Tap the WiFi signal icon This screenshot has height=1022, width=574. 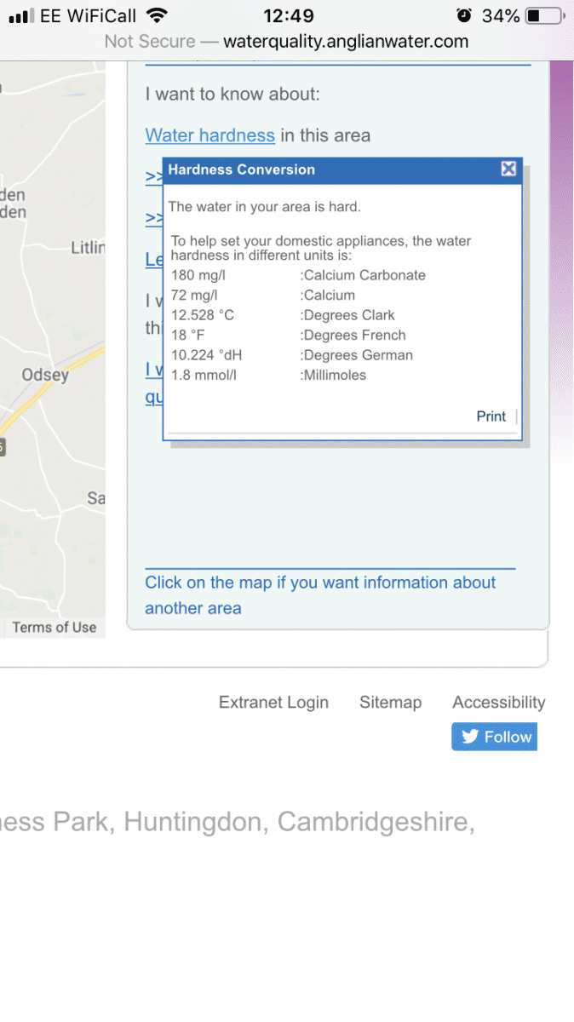click(x=156, y=15)
